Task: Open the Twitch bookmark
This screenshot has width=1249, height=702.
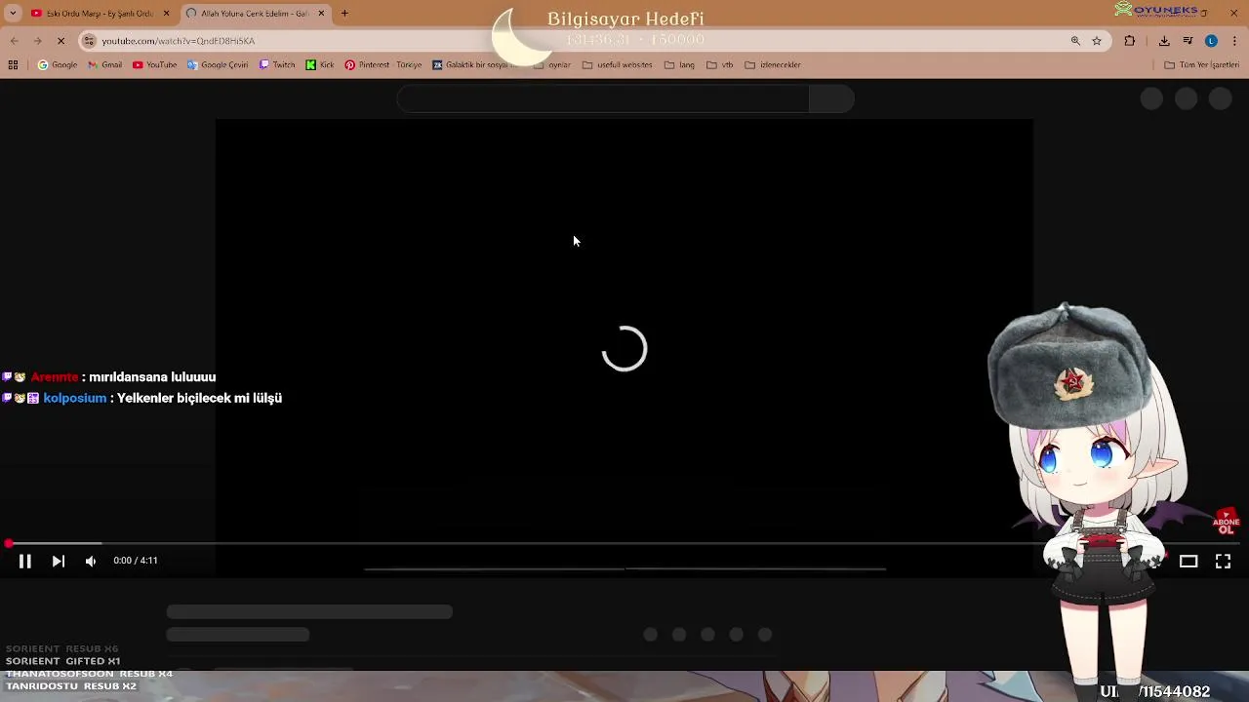Action: [277, 65]
